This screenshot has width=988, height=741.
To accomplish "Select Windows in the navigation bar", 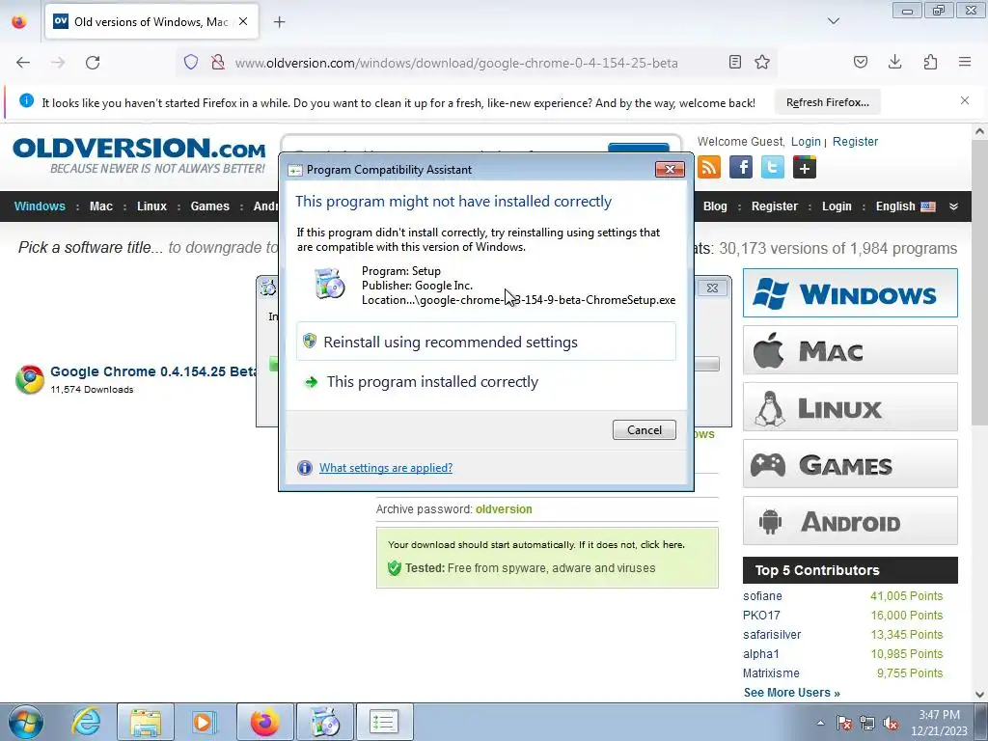I will (x=40, y=206).
